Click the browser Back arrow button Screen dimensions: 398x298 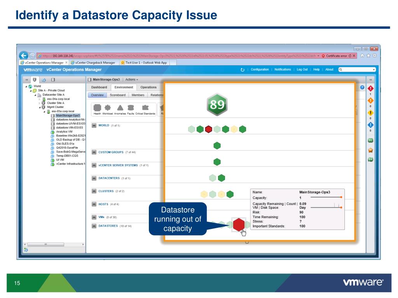pyautogui.click(x=24, y=55)
